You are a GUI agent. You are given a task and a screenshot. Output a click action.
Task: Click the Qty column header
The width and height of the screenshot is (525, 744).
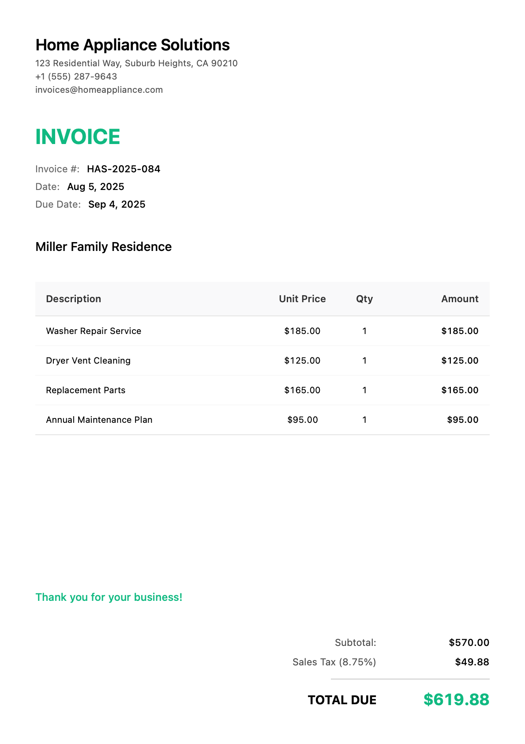pos(364,299)
